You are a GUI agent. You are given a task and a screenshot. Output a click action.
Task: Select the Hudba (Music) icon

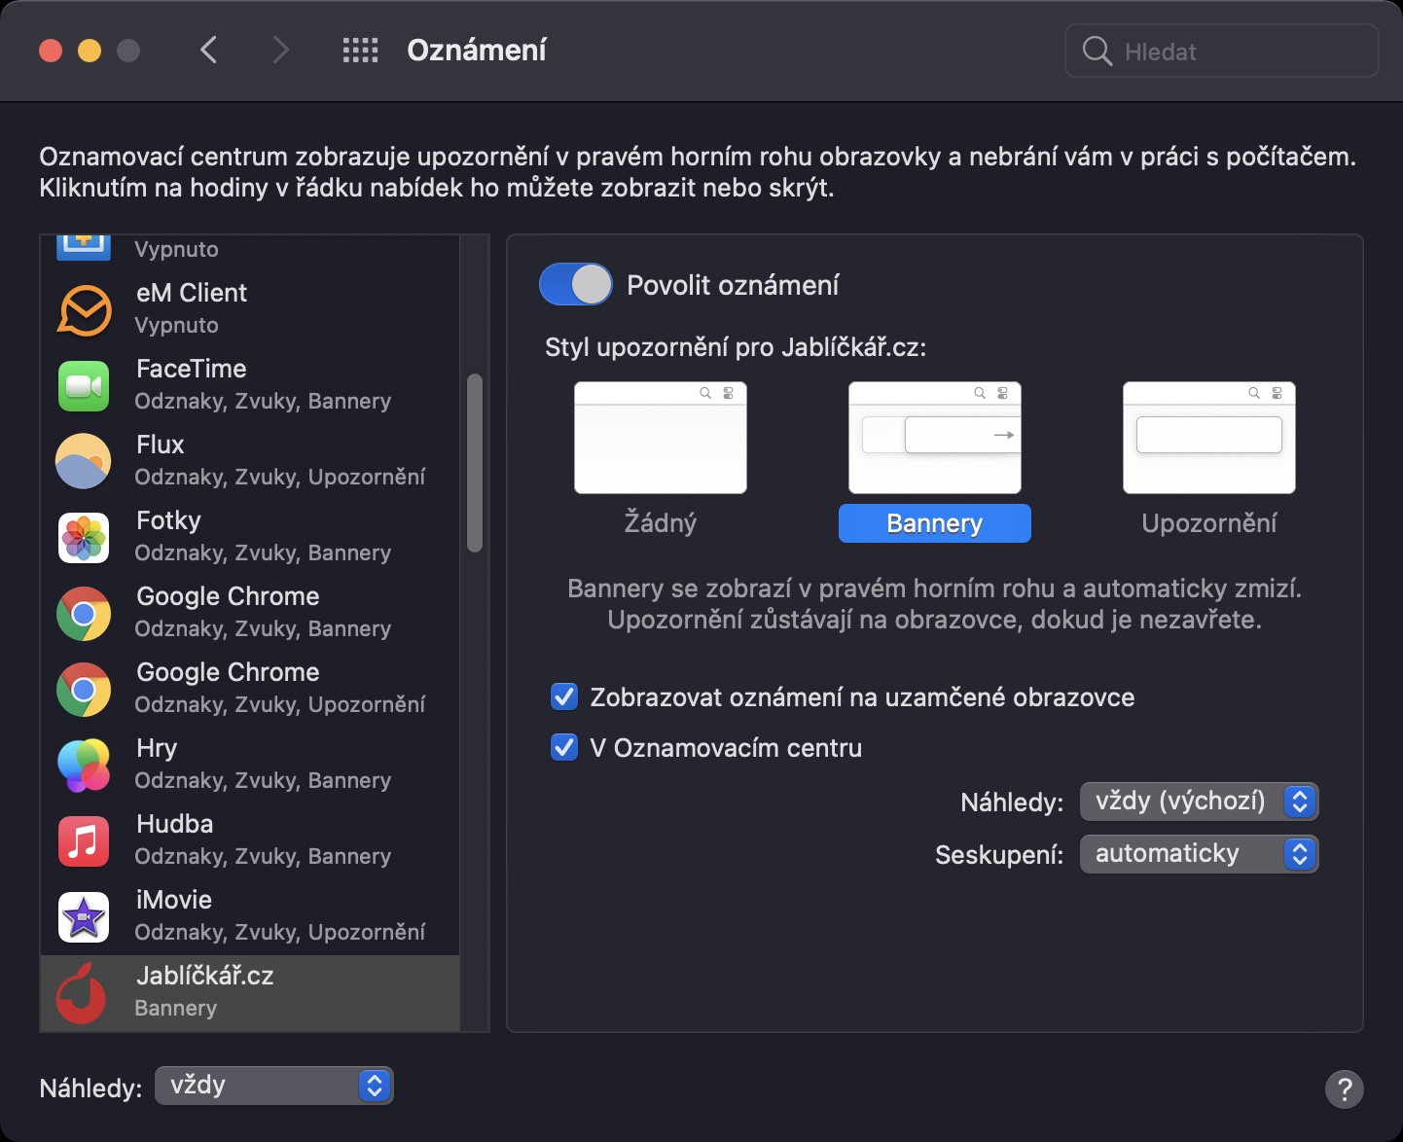(85, 840)
